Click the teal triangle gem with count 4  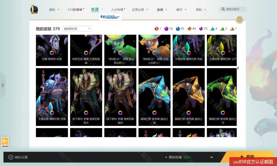click(212, 28)
